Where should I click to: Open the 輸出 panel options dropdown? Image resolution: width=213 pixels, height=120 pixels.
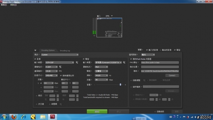point(148,55)
